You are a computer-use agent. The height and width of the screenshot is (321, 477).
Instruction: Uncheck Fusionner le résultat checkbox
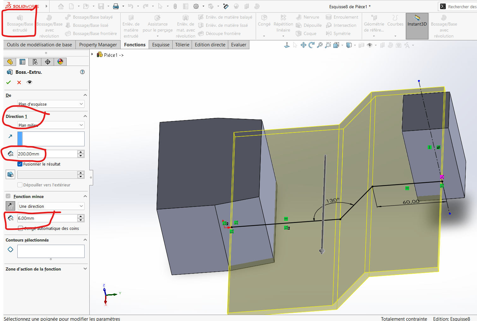point(20,164)
